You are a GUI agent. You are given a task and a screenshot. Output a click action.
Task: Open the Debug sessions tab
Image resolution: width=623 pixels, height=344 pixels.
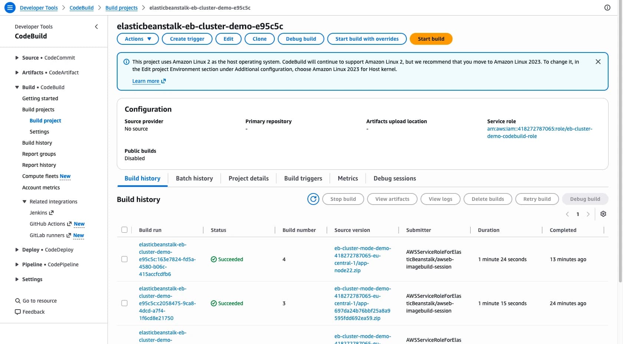395,178
